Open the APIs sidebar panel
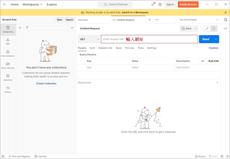 tap(8, 42)
